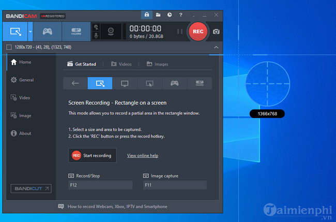Screen dimensions: 336x222
Task: Click the BANDICUT launch button
Action: tap(31, 188)
